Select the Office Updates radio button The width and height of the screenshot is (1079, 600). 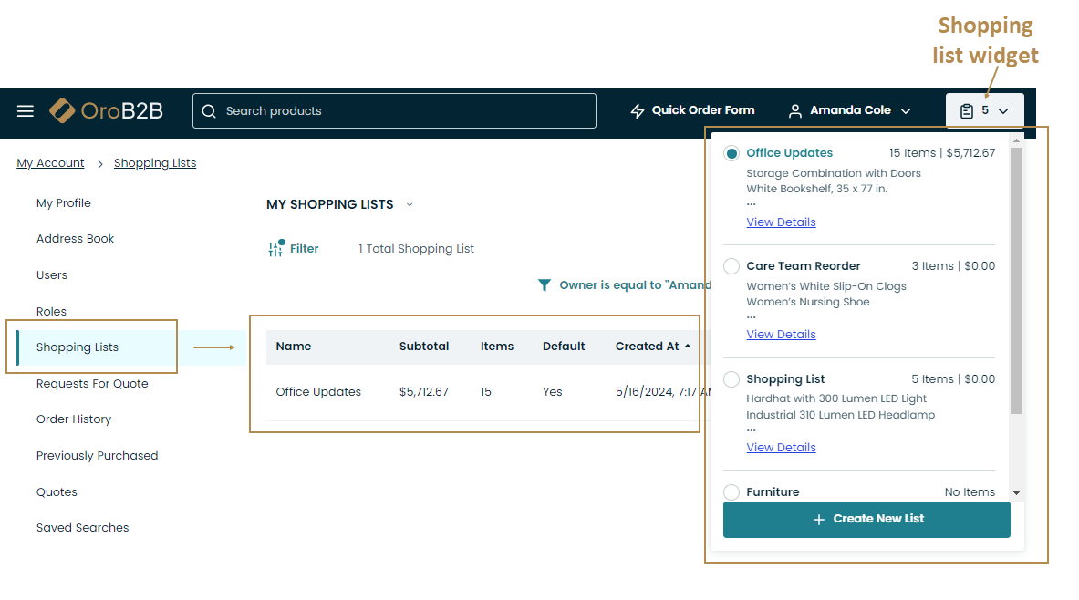(x=731, y=154)
